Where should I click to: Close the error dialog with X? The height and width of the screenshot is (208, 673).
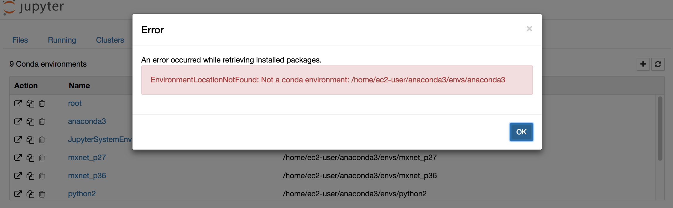(529, 29)
